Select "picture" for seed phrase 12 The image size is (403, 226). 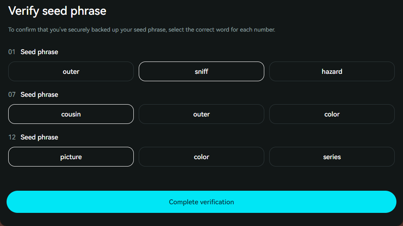coord(71,157)
